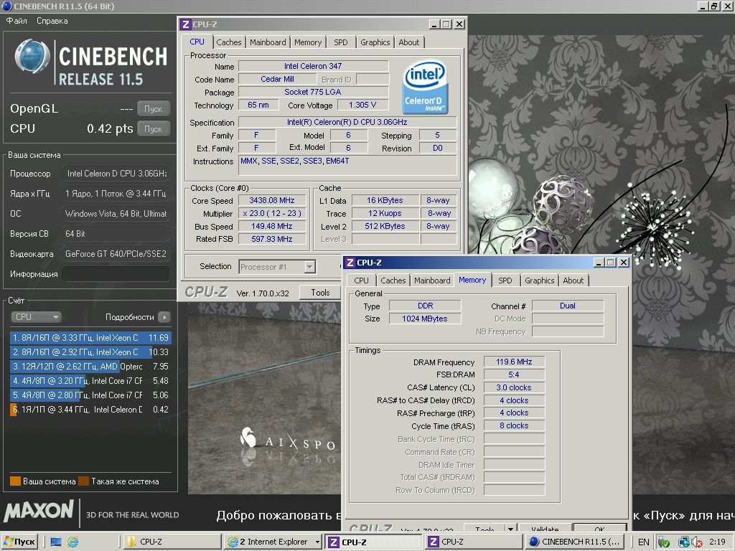Click the Show Desktop quick launch icon
This screenshot has height=551, width=735.
pyautogui.click(x=56, y=542)
